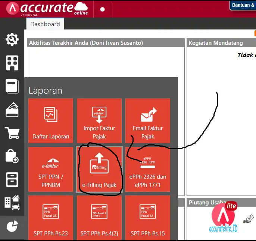This screenshot has height=241, width=256.
Task: Open the SPT PPh Ps.23 tile
Action: pos(51,217)
